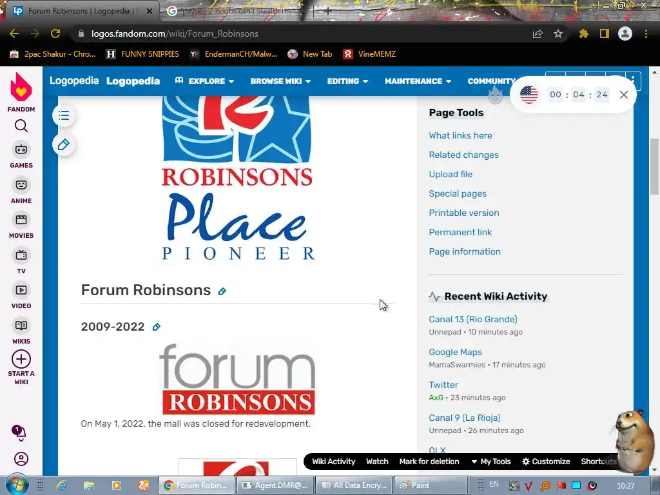Open Chrome extensions puzzle icon
Screen dimensions: 660x495
(583, 34)
